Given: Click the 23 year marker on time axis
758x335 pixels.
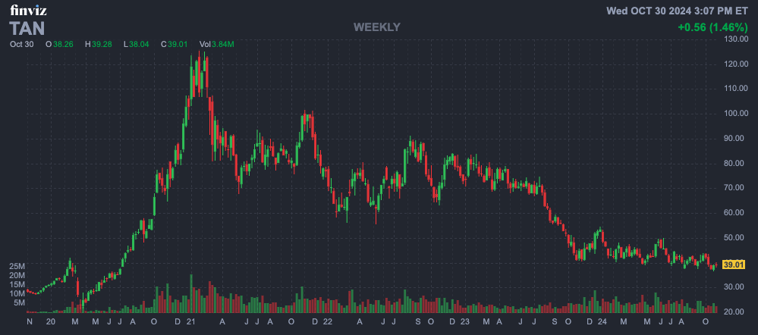Looking at the screenshot, I should coord(464,322).
